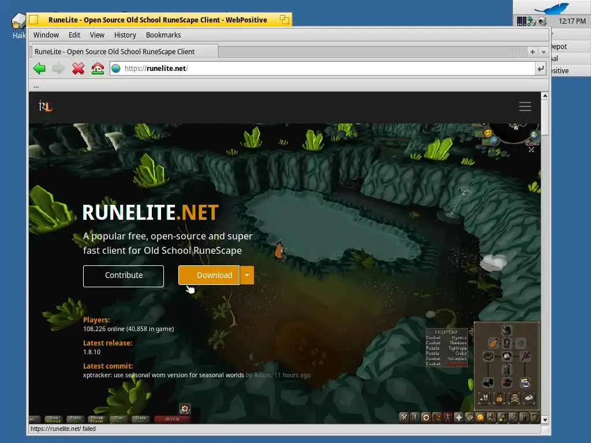Click the 12:17 PM clock

click(x=572, y=21)
